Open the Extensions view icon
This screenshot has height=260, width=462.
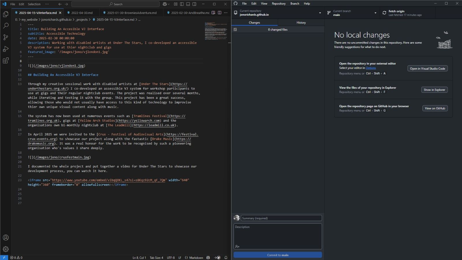(5, 61)
